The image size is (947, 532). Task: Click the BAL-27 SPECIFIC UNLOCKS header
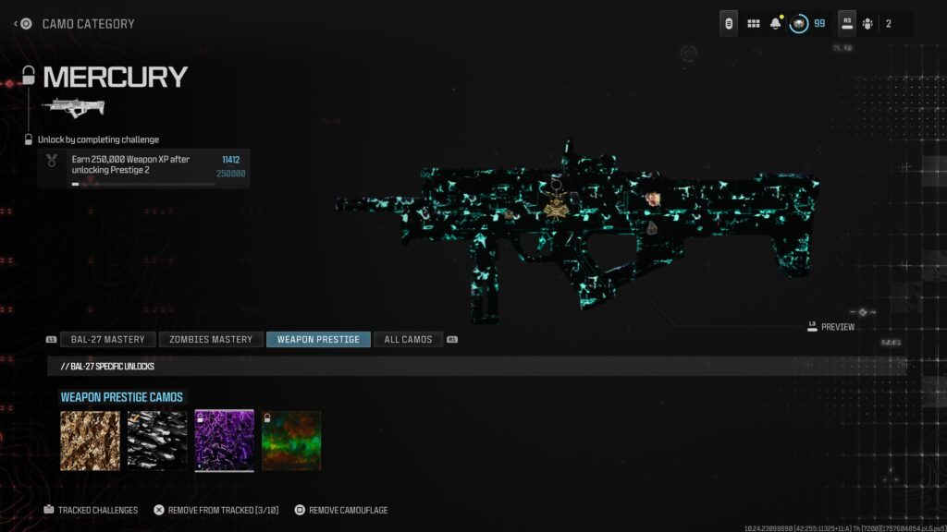107,366
